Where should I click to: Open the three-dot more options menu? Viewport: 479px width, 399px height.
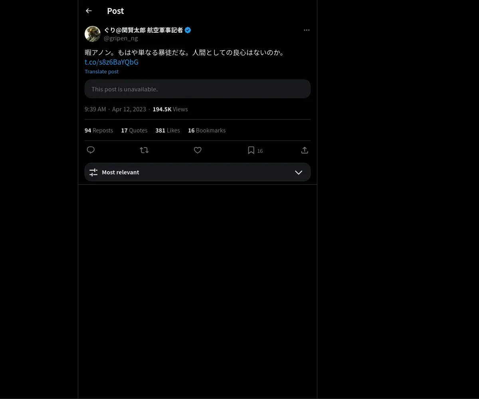coord(307,30)
